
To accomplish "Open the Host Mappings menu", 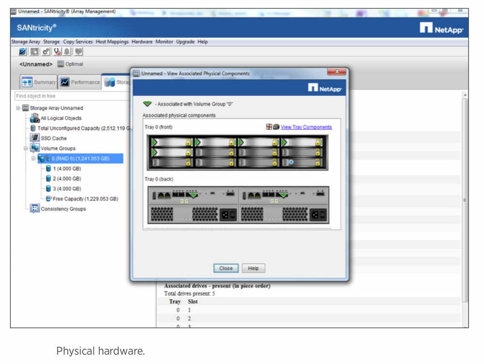I will [x=112, y=42].
